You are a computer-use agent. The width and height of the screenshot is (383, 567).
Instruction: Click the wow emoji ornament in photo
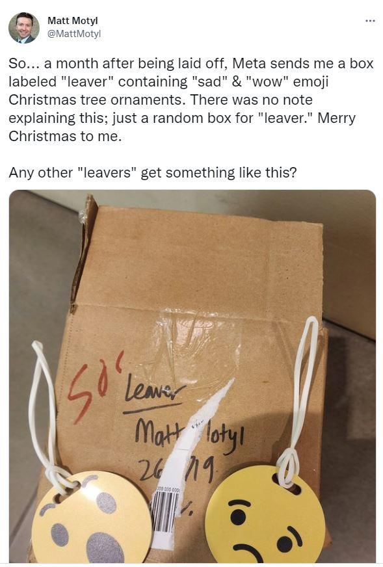click(92, 519)
